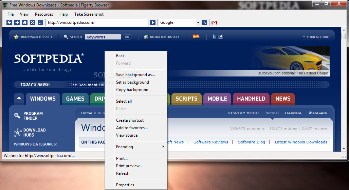Open the File menu

[11, 14]
